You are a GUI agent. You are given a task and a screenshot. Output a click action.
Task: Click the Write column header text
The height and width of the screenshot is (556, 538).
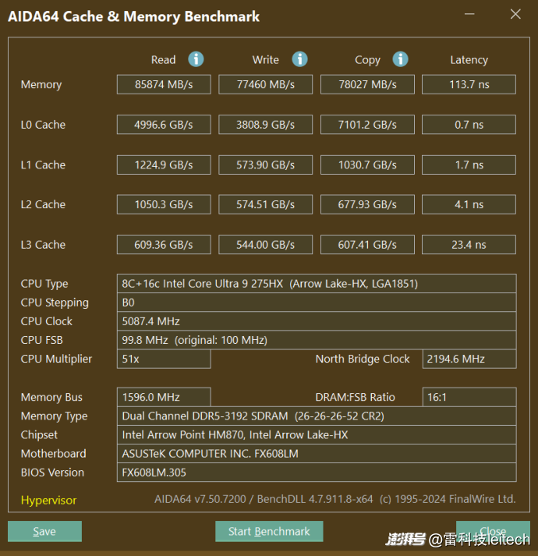coord(266,59)
